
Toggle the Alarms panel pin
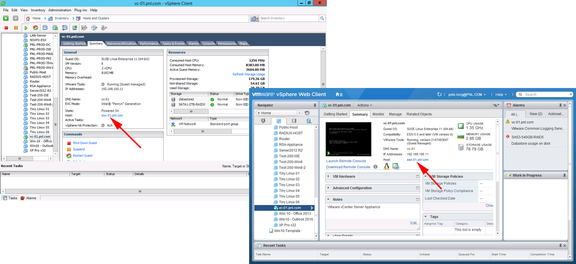[x=560, y=105]
